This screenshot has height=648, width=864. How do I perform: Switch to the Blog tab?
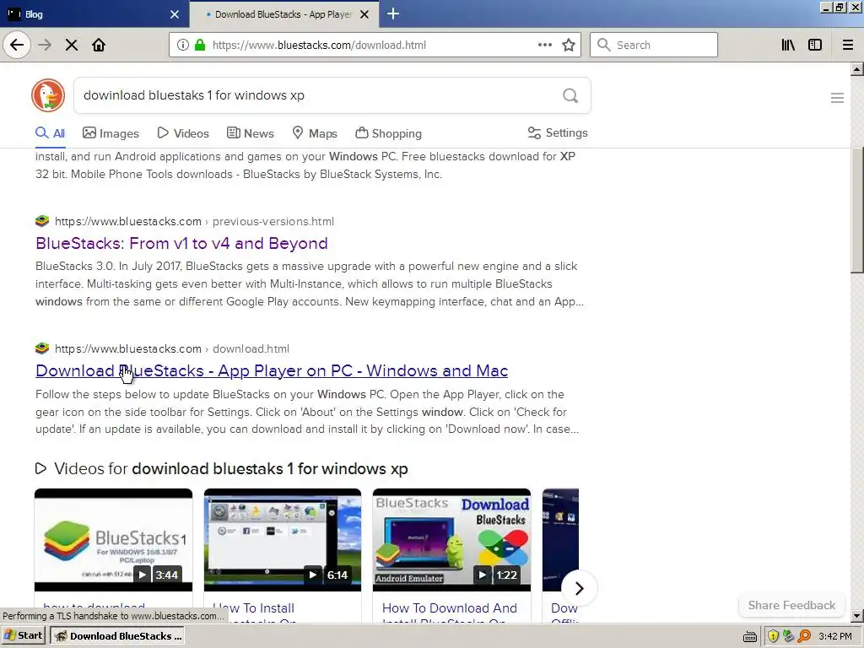click(94, 14)
